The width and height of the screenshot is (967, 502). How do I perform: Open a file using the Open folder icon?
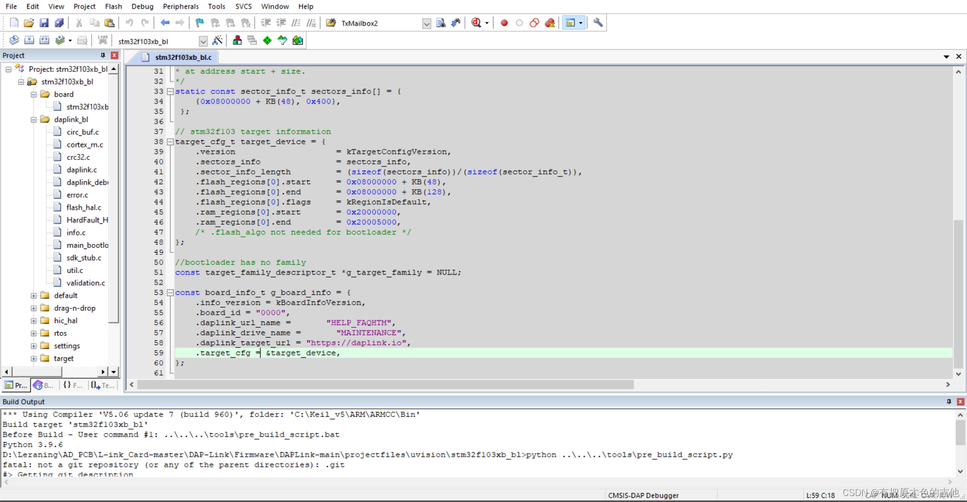[29, 23]
